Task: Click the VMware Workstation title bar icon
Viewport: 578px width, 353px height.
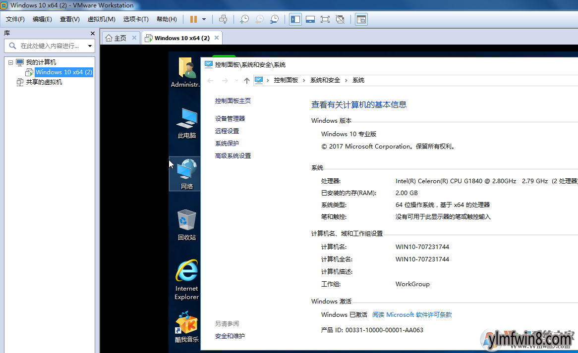Action: [4, 5]
